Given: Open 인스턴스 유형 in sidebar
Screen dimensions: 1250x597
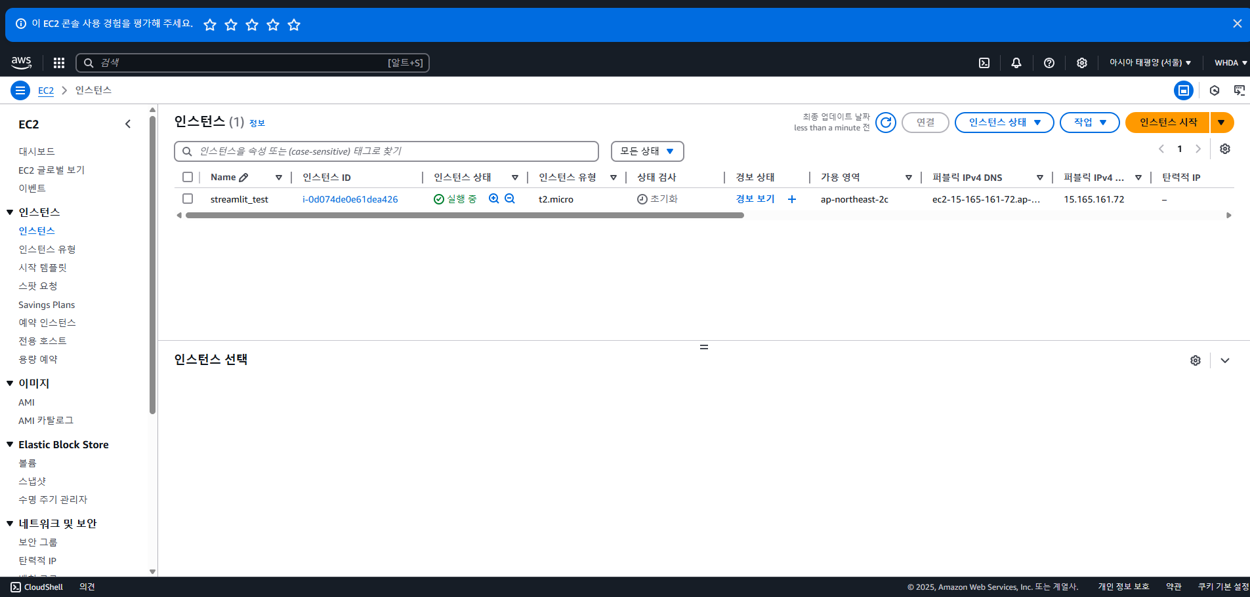Looking at the screenshot, I should [x=47, y=249].
